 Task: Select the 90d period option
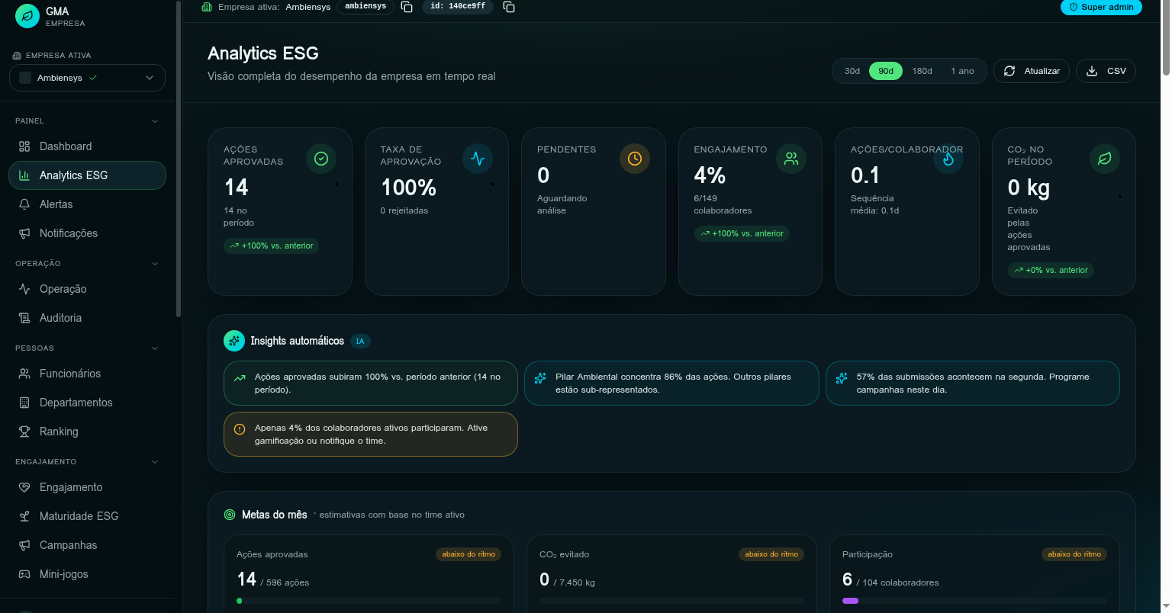point(886,71)
